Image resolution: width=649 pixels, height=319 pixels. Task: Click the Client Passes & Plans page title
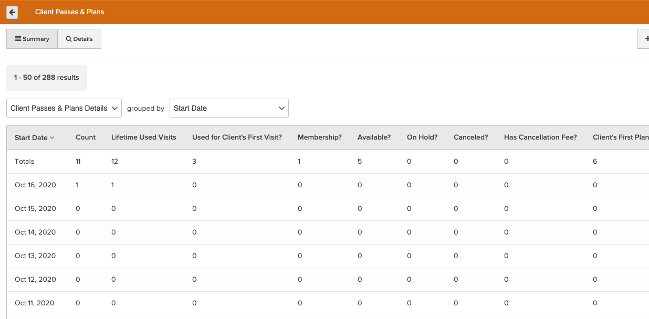[69, 12]
